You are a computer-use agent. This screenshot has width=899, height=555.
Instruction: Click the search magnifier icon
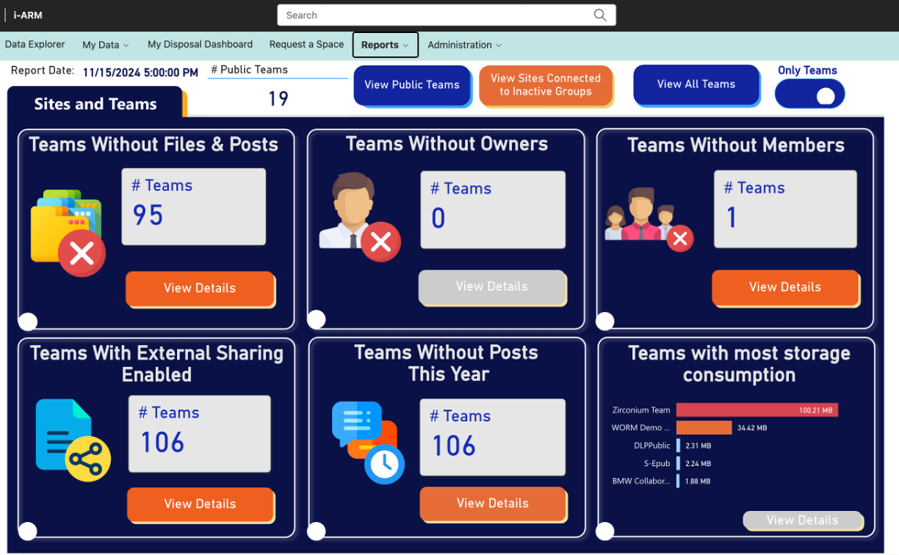coord(600,15)
